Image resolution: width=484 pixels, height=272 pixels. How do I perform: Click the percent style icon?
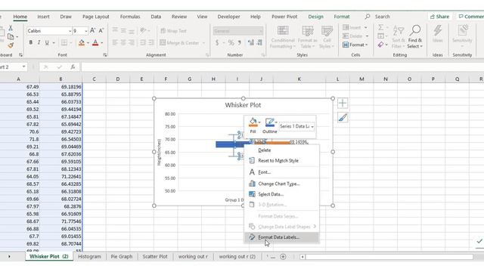pyautogui.click(x=231, y=42)
